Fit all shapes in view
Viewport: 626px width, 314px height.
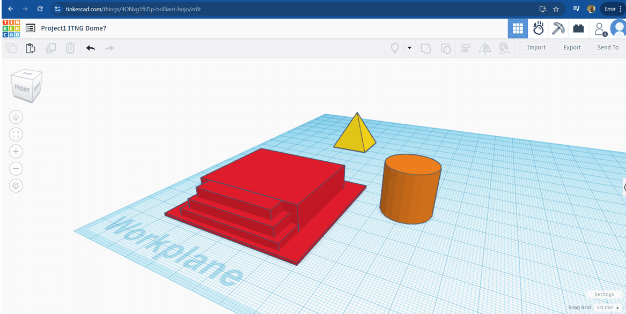(16, 134)
